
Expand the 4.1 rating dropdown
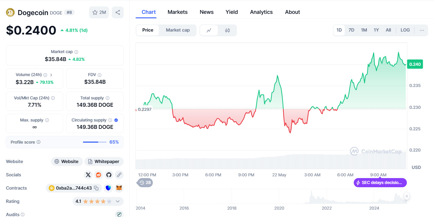coord(118,201)
